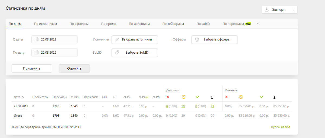This screenshot has height=138, width=325.
Task: Click the CR column header
Action: pos(115,97)
